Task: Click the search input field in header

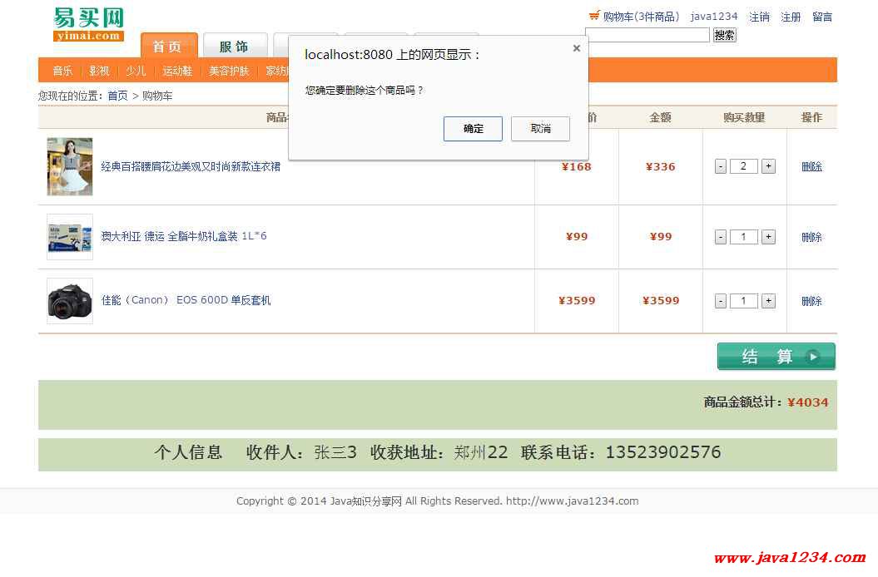Action: [x=647, y=35]
